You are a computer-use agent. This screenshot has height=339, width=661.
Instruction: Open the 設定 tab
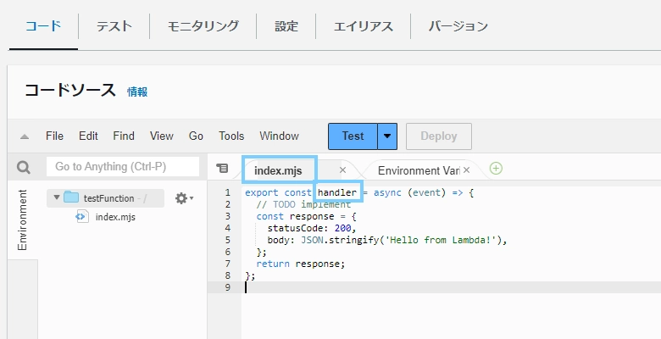[286, 26]
